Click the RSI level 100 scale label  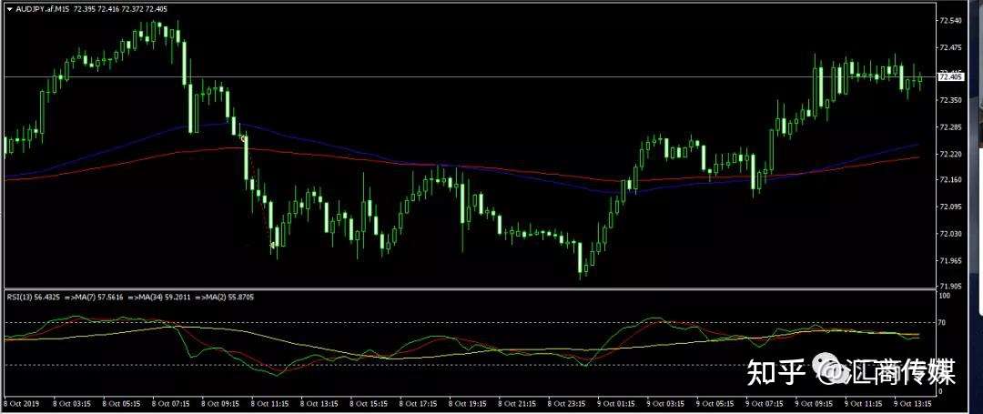pos(944,295)
